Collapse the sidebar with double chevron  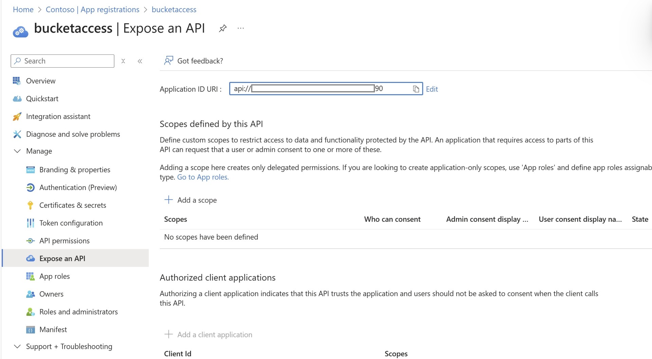(140, 61)
